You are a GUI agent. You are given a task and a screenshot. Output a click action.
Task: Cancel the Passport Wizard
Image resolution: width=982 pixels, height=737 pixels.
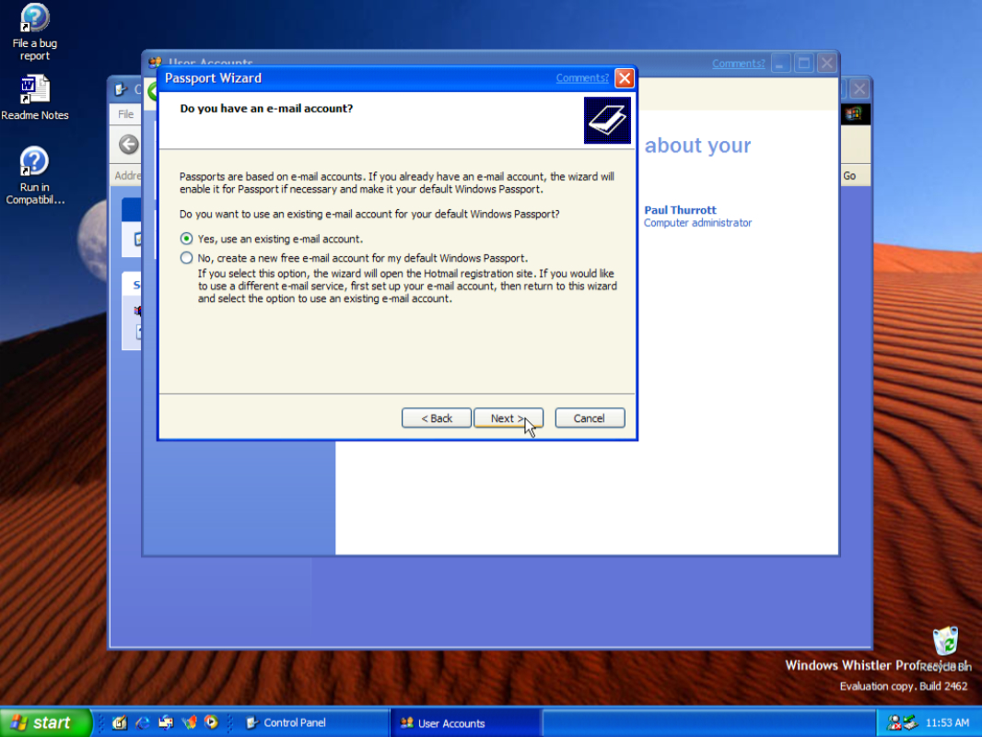pyautogui.click(x=590, y=418)
